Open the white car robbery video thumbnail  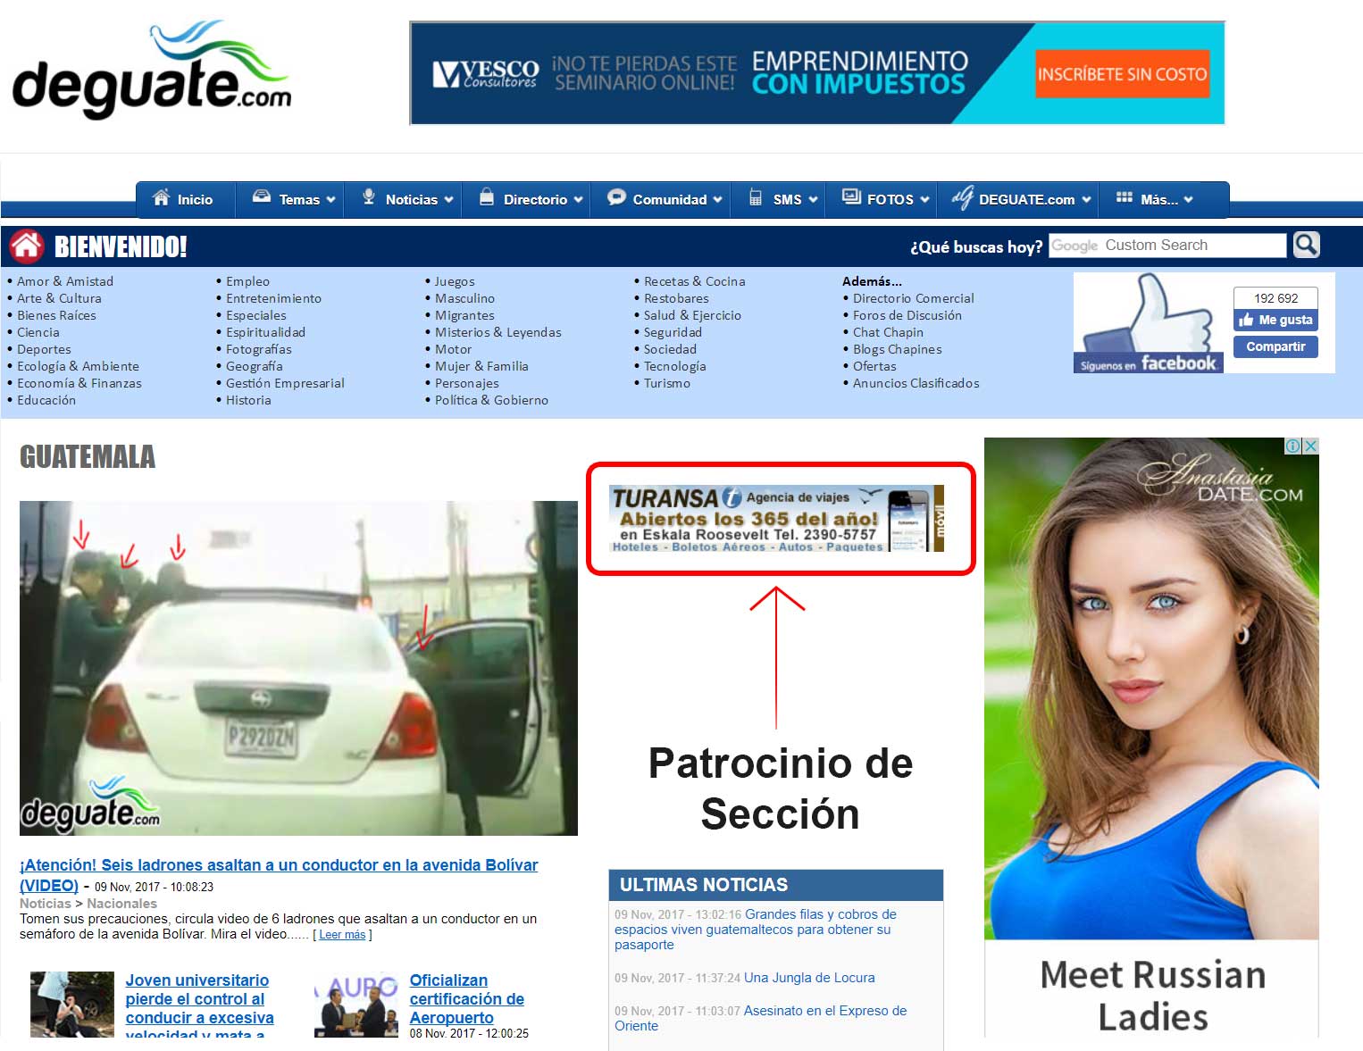(298, 668)
